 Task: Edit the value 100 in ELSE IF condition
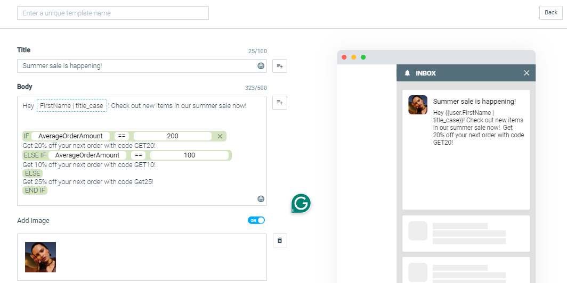[190, 155]
